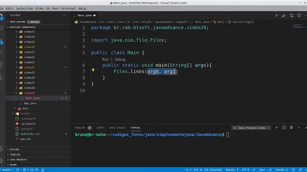
Task: Open Terminal menu
Action: pyautogui.click(x=68, y=9)
